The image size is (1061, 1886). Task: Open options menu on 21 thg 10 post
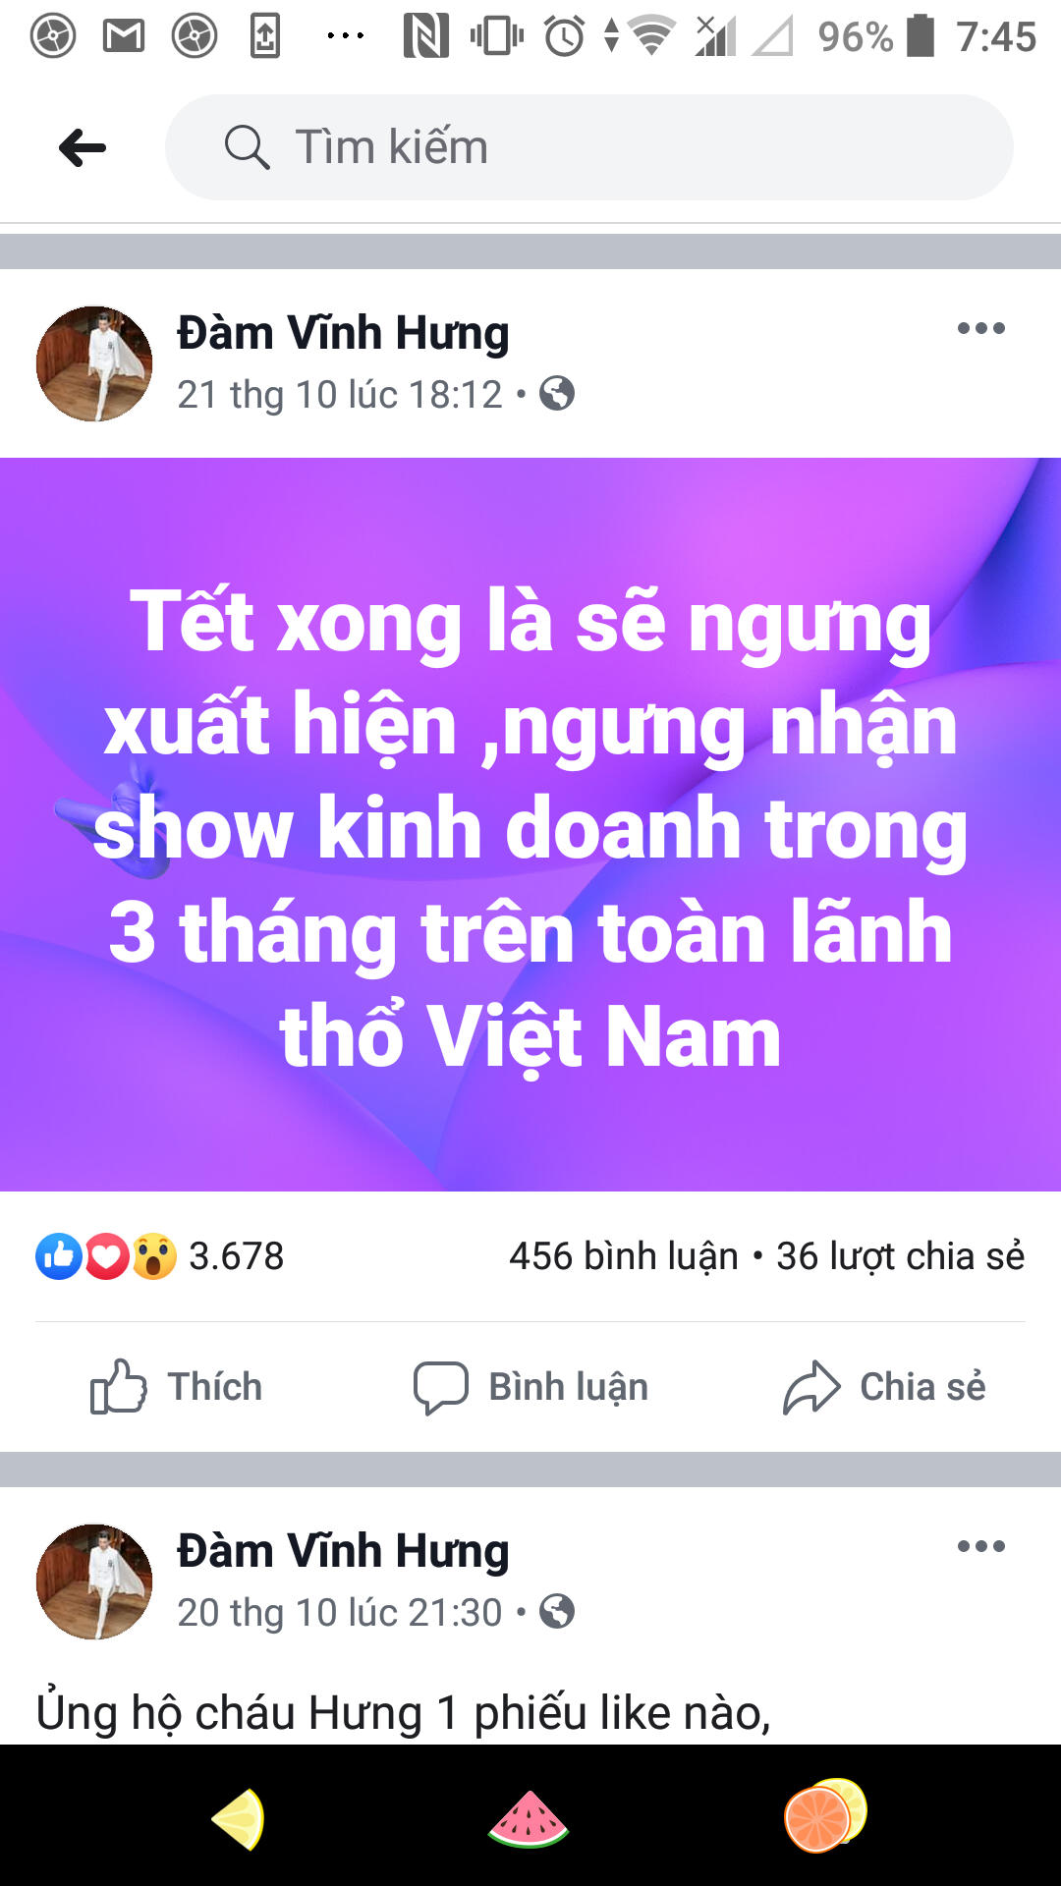click(980, 328)
